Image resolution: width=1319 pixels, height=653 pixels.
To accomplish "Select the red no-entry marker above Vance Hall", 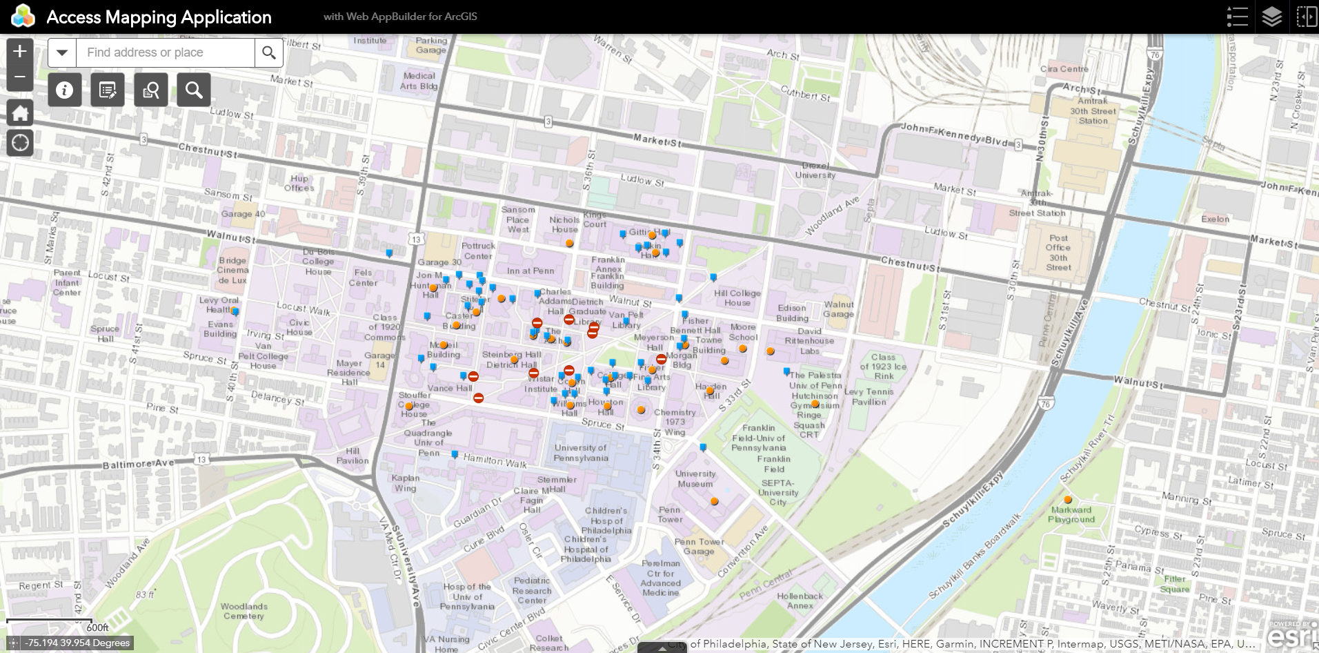I will 473,377.
